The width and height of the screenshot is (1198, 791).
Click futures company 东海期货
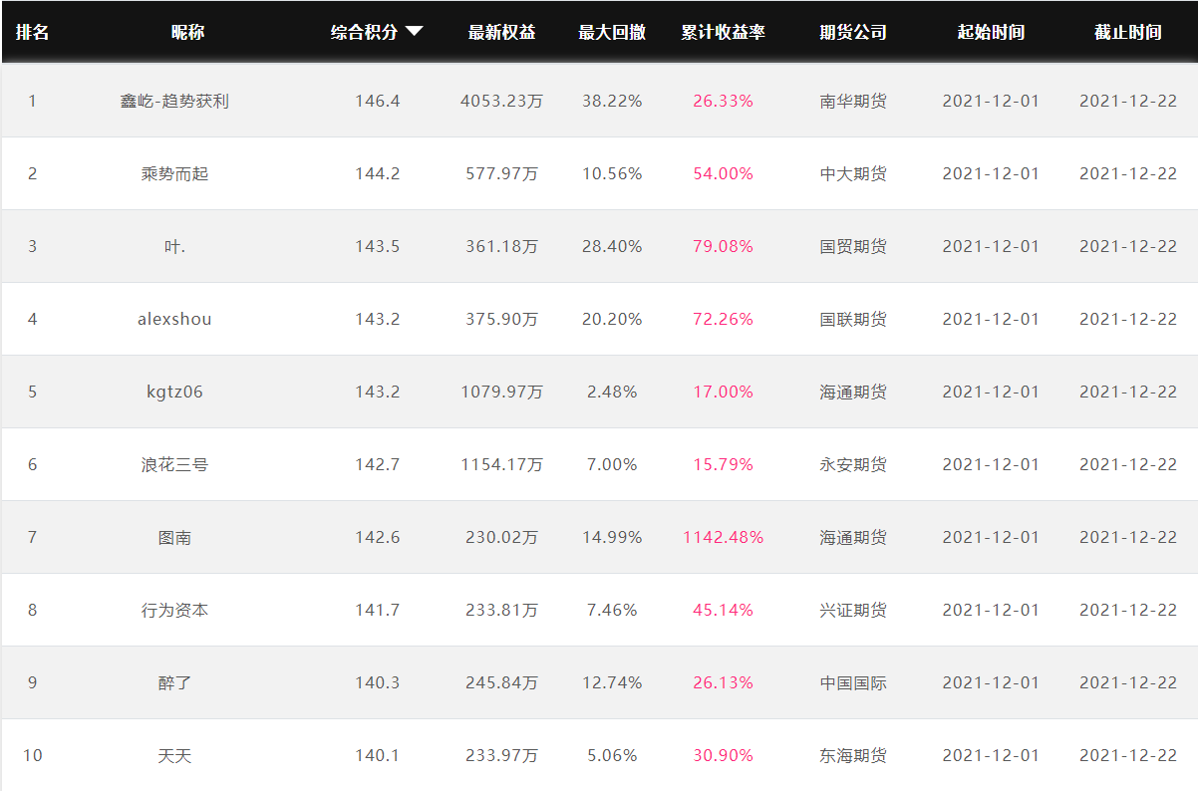853,755
